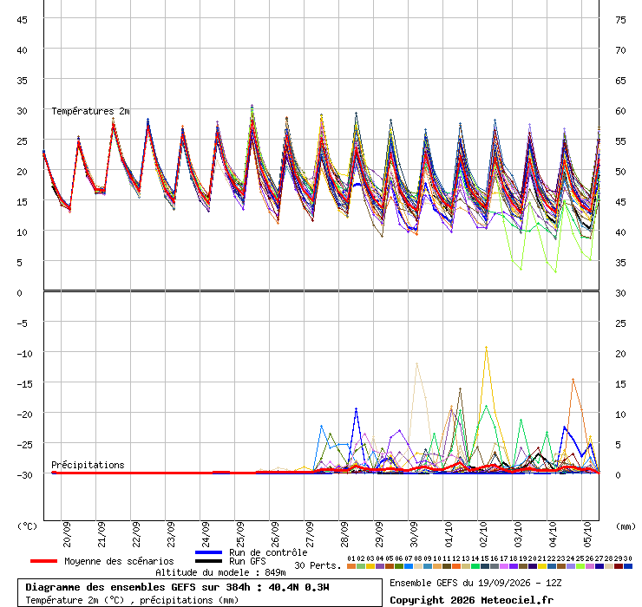Click the red Moyenne des scénarios legend line
This screenshot has height=607, width=642.
(x=43, y=561)
